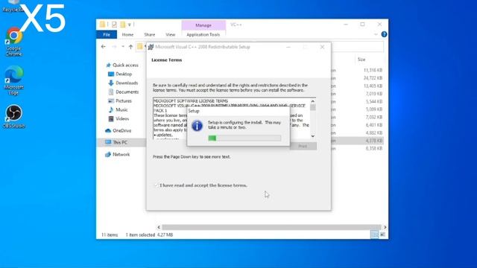This screenshot has height=268, width=477.
Task: Maximize the File Explorer window
Action: (362, 25)
